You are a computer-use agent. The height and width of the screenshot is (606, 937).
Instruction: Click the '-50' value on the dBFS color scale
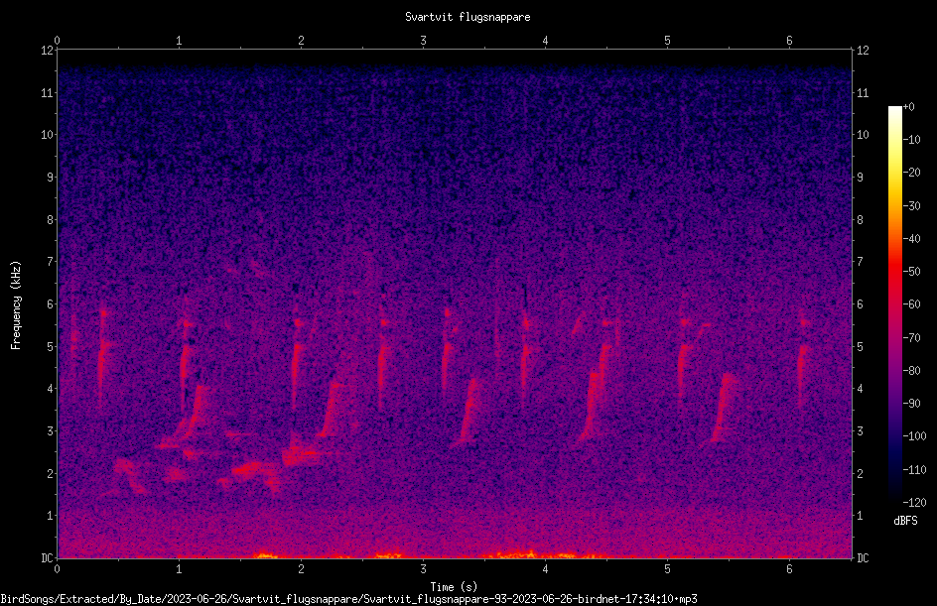click(911, 271)
